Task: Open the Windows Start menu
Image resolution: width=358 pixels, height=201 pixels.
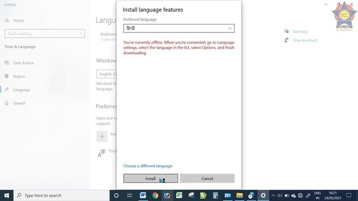Action: coord(7,195)
